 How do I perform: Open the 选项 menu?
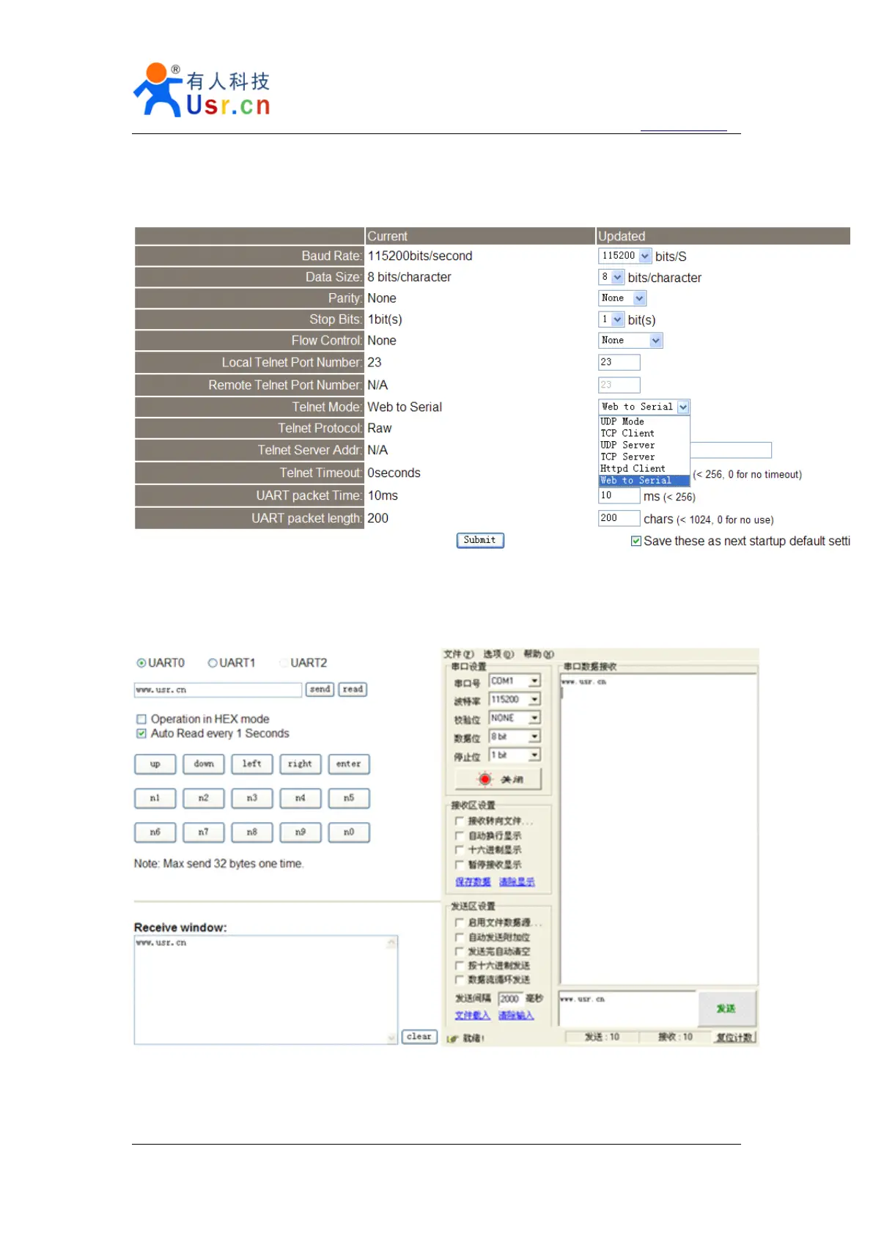[498, 654]
